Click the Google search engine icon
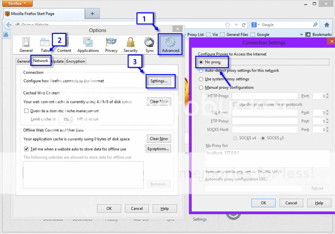This screenshot has width=335, height=234. click(x=254, y=25)
